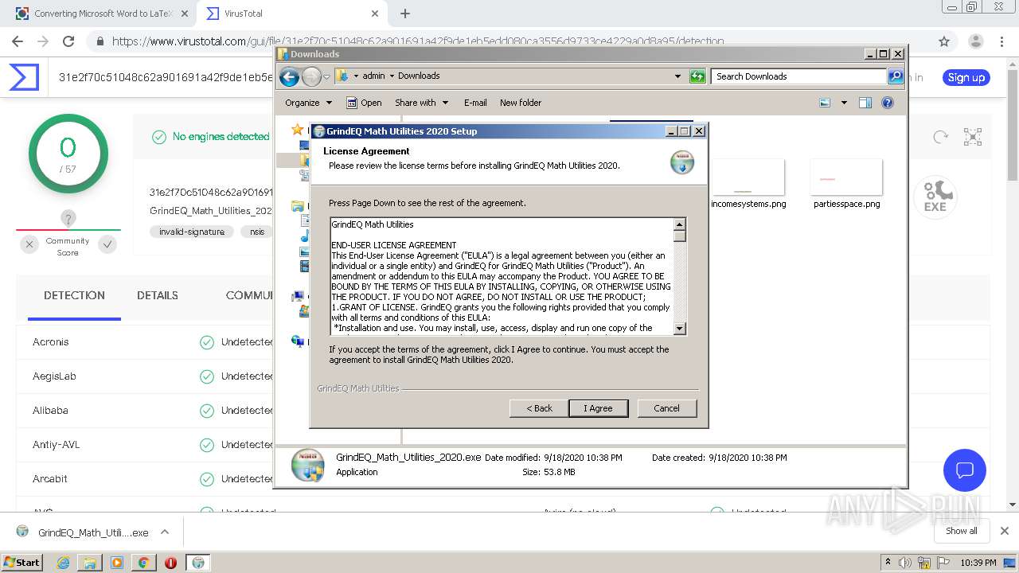Click the VirusTotal similar-search graph icon

pos(972,137)
